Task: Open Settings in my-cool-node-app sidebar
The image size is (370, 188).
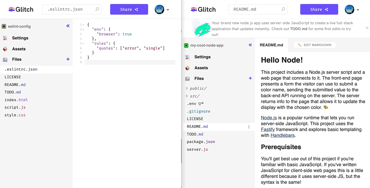Action: coord(202,57)
